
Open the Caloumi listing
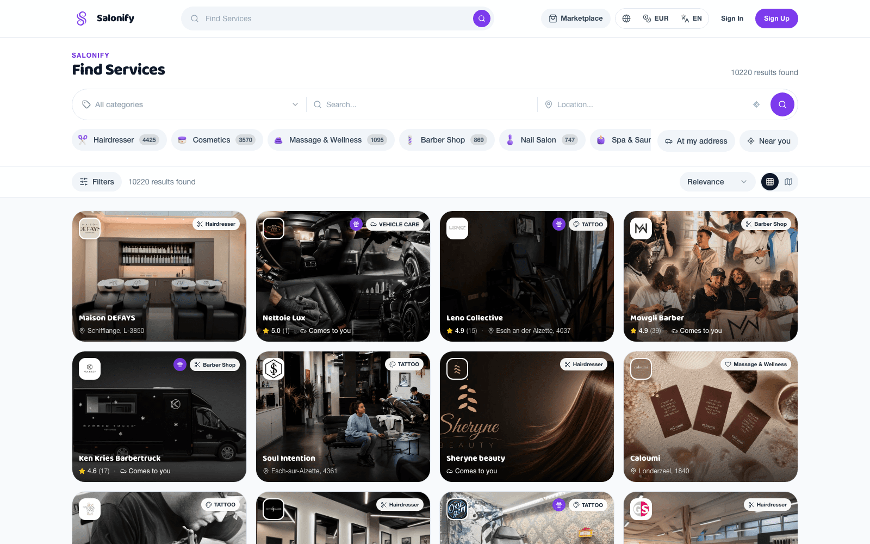pyautogui.click(x=711, y=417)
